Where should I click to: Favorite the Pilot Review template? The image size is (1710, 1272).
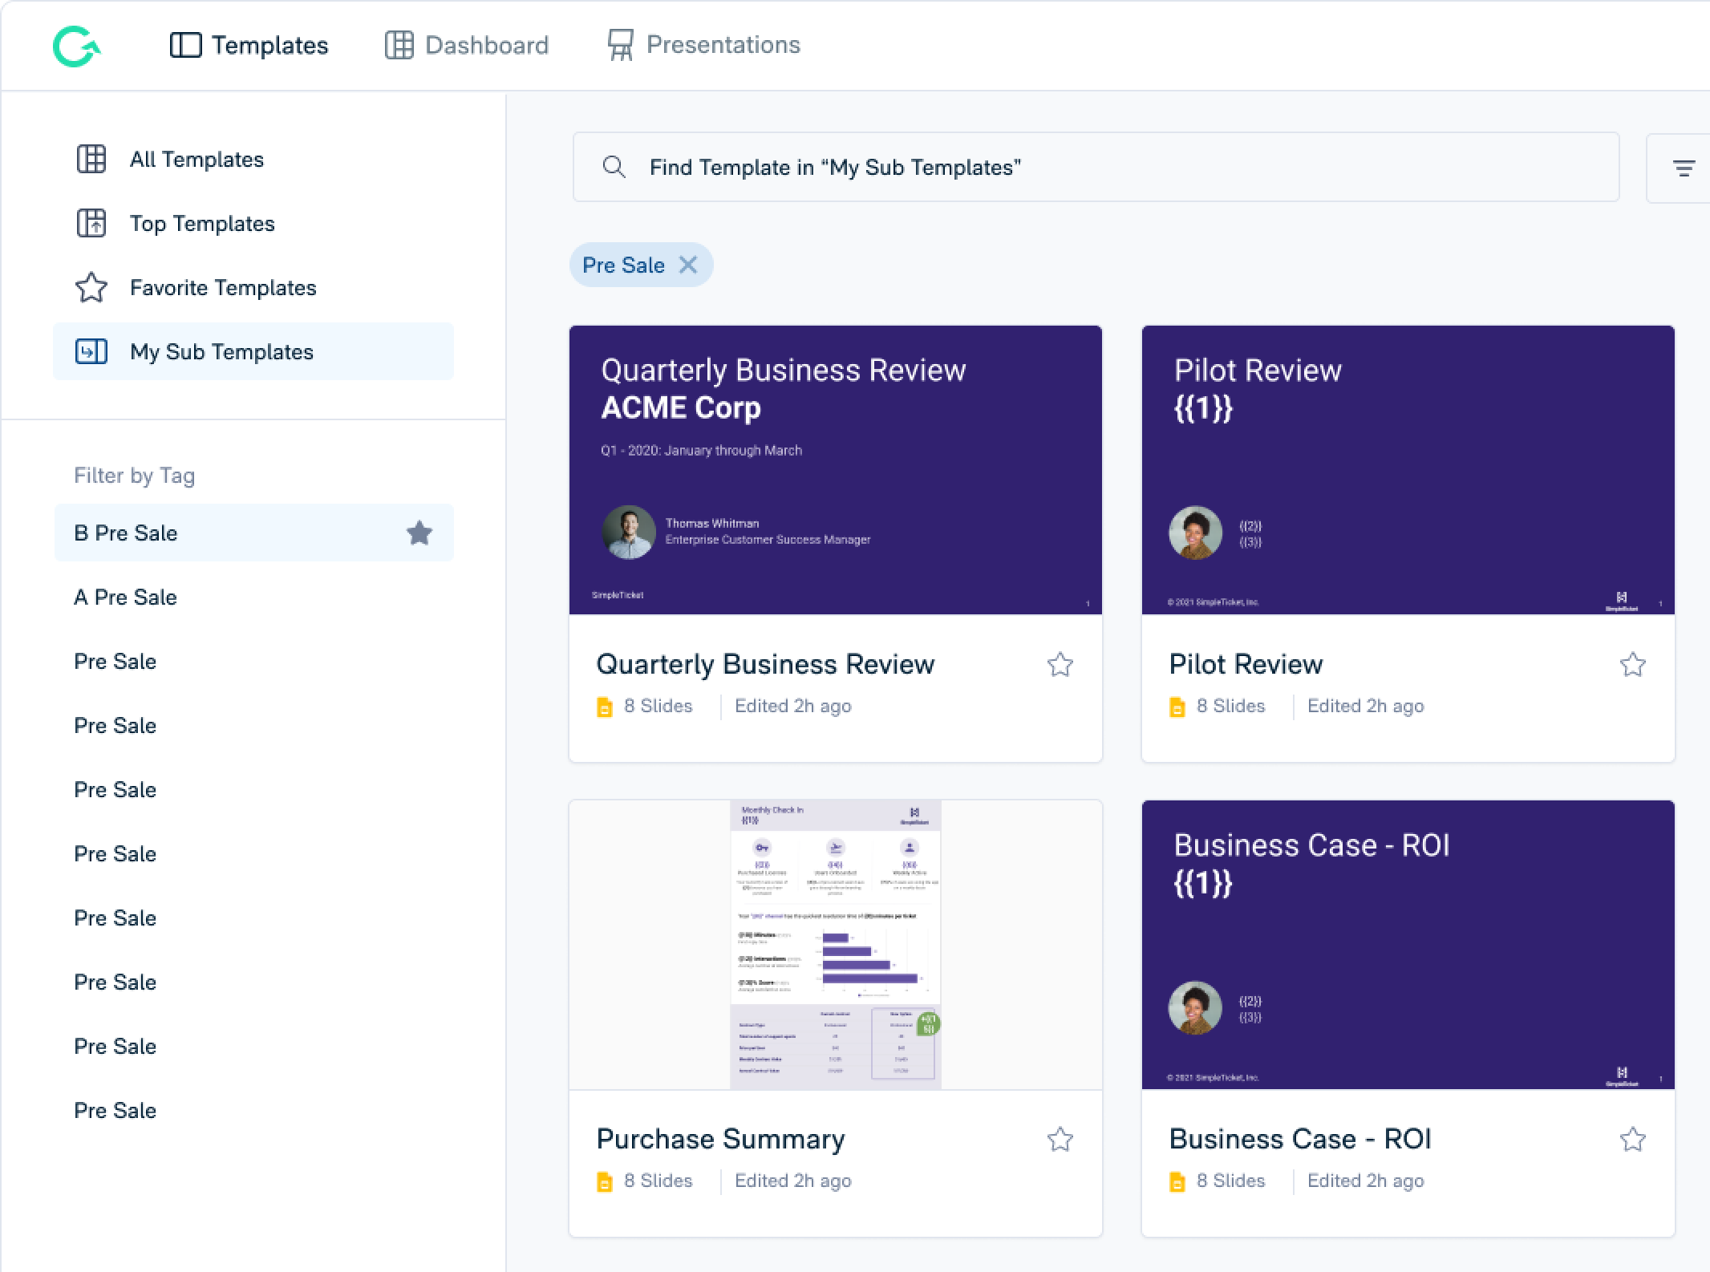click(1634, 664)
